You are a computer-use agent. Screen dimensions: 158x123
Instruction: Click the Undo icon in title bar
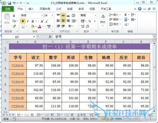(14, 3)
